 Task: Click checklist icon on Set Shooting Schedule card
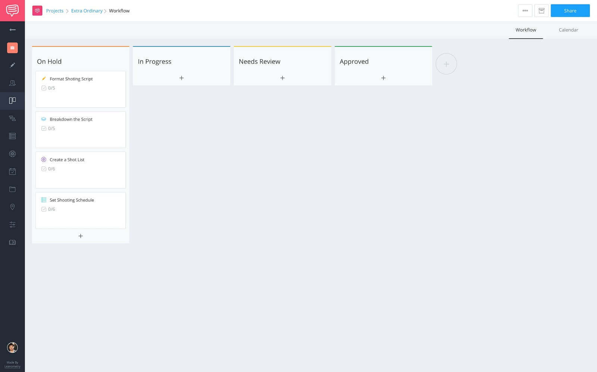[x=44, y=209]
